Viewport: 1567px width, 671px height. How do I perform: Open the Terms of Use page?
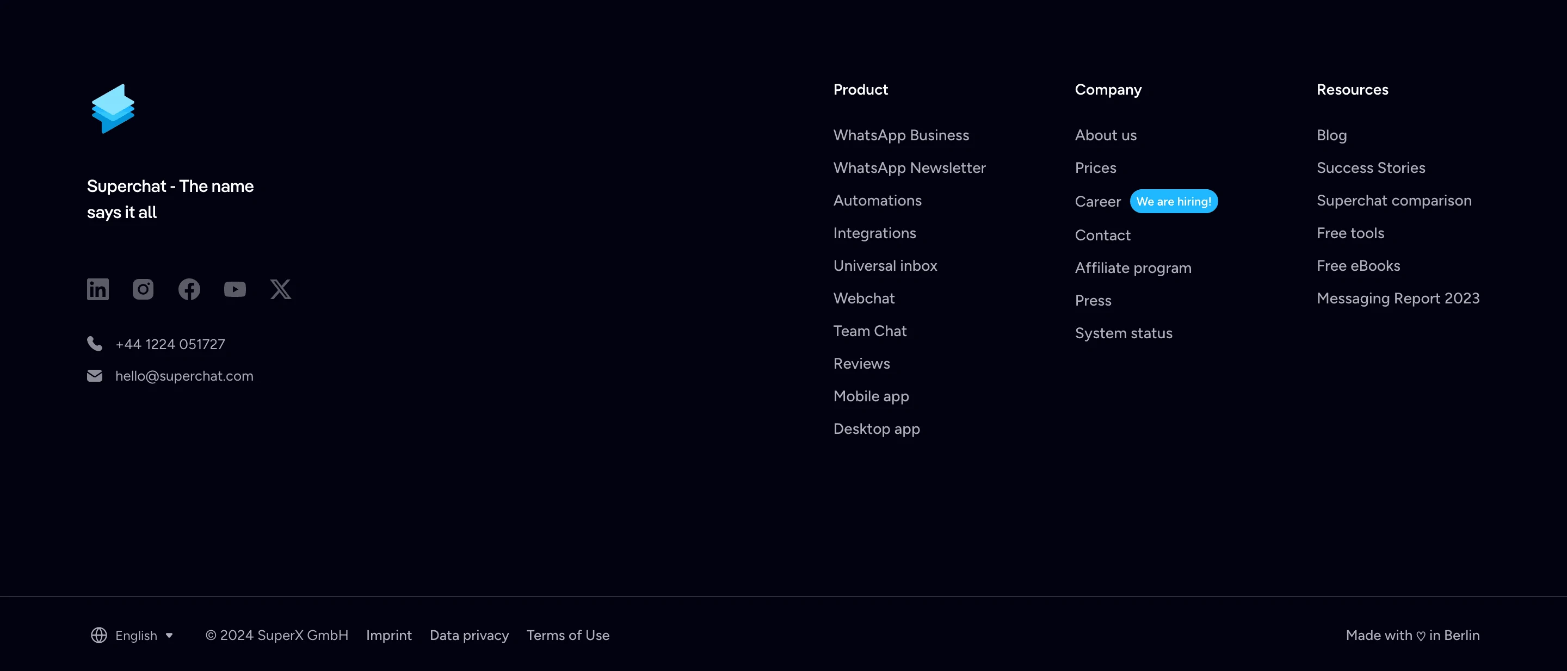click(x=567, y=635)
